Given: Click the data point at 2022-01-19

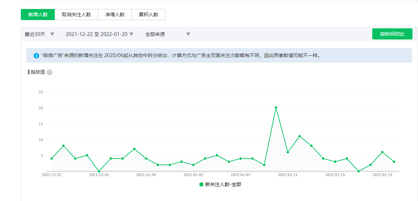Looking at the screenshot, I should 382,152.
